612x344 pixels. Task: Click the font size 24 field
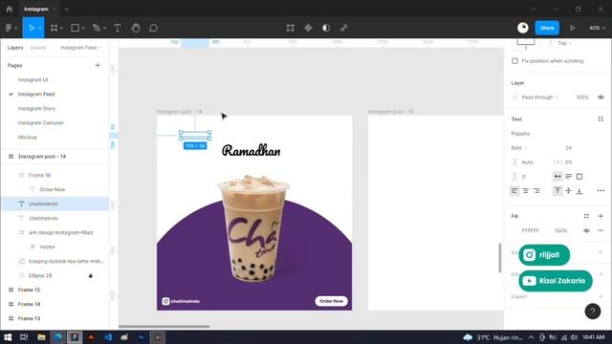click(568, 148)
